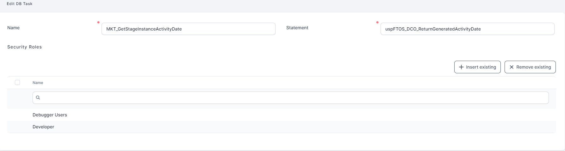Click the Statement field label
Screen dimensions: 565x151
pos(297,28)
